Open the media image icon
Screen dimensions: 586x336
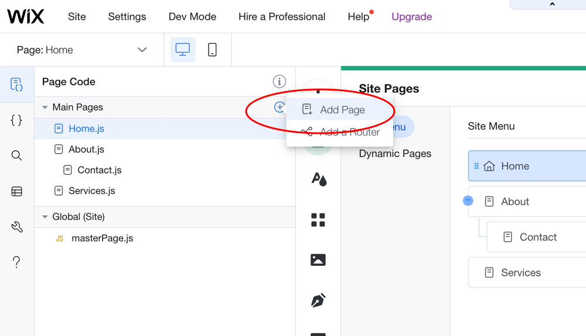[318, 259]
